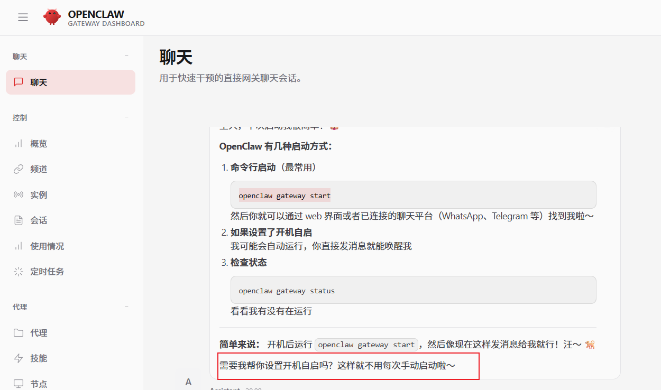Click the folder icon beside 代理
Viewport: 661px width, 390px height.
pos(19,333)
